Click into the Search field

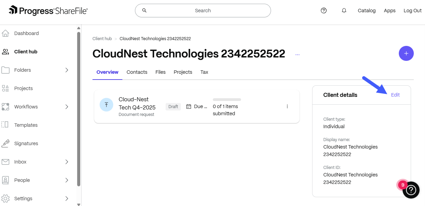[203, 11]
